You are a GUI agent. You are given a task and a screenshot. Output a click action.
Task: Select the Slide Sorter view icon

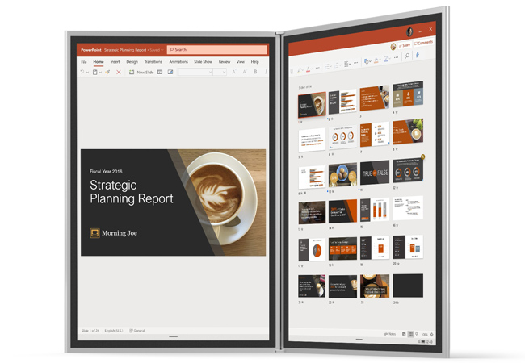pyautogui.click(x=411, y=334)
